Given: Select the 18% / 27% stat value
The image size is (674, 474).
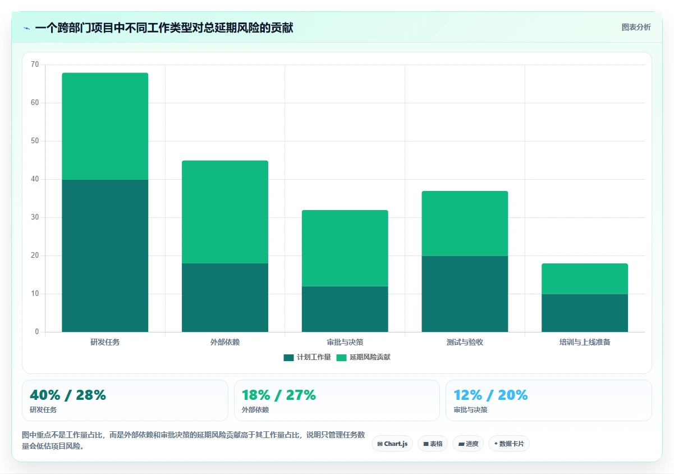Looking at the screenshot, I should (x=279, y=395).
